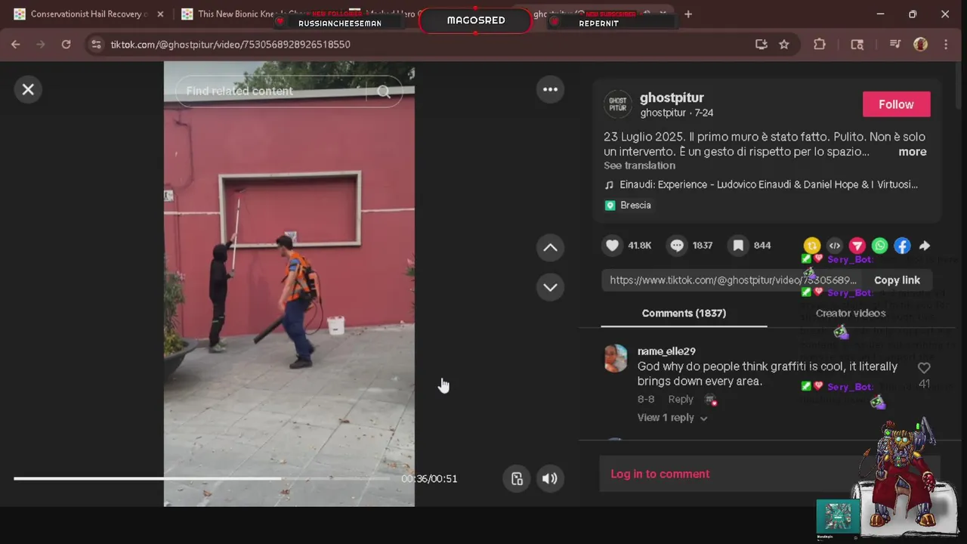Click the search magnifier in Find related content
The width and height of the screenshot is (967, 544).
click(x=384, y=91)
